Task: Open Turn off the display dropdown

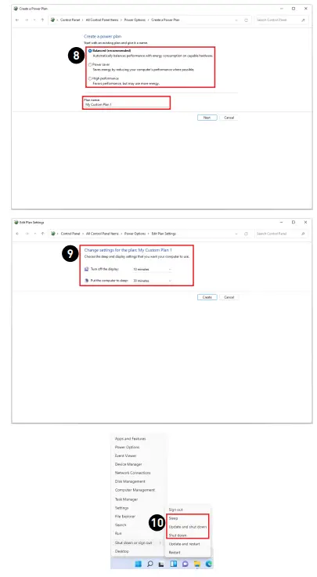Action: pyautogui.click(x=152, y=270)
